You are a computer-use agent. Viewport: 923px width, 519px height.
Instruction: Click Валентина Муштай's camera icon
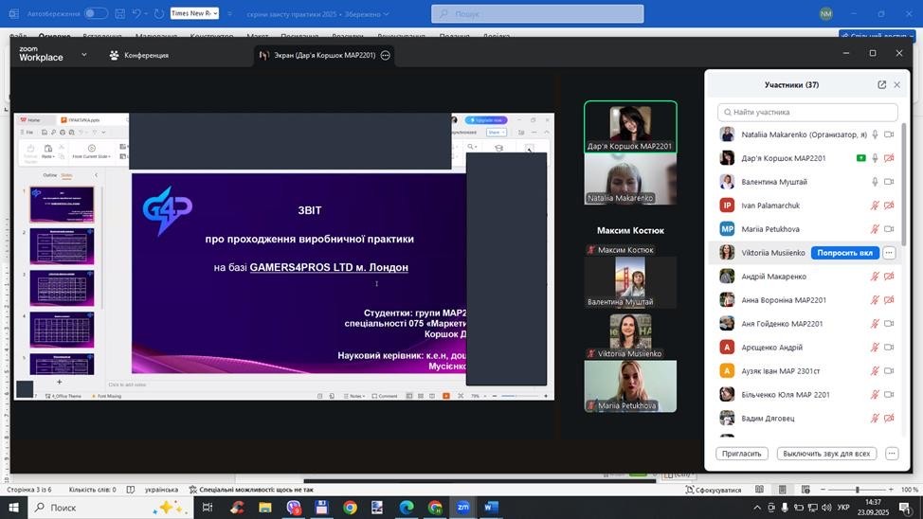889,182
